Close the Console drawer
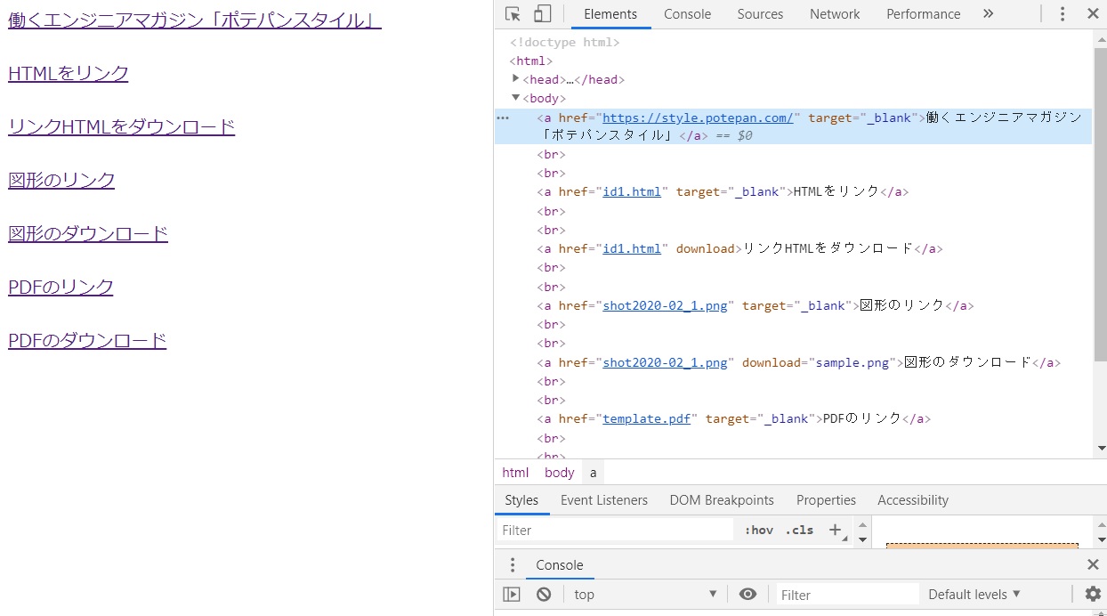1107x616 pixels. [1093, 564]
